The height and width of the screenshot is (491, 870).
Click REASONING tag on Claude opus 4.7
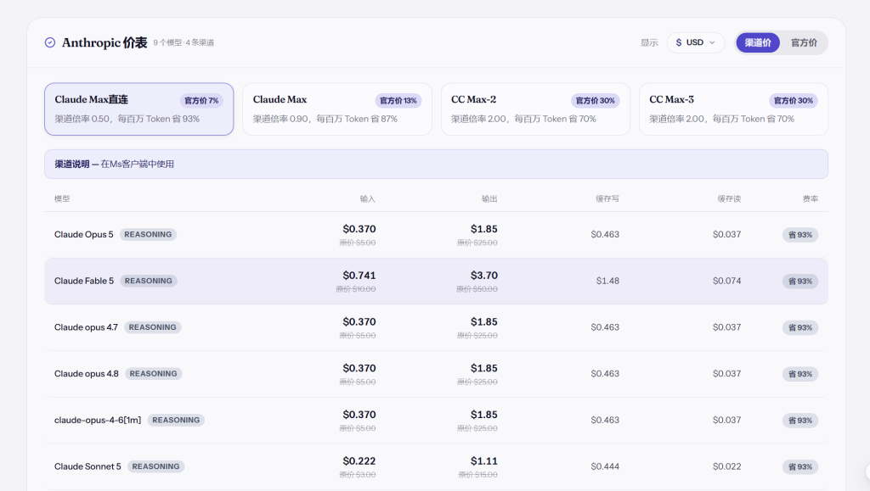pos(153,327)
